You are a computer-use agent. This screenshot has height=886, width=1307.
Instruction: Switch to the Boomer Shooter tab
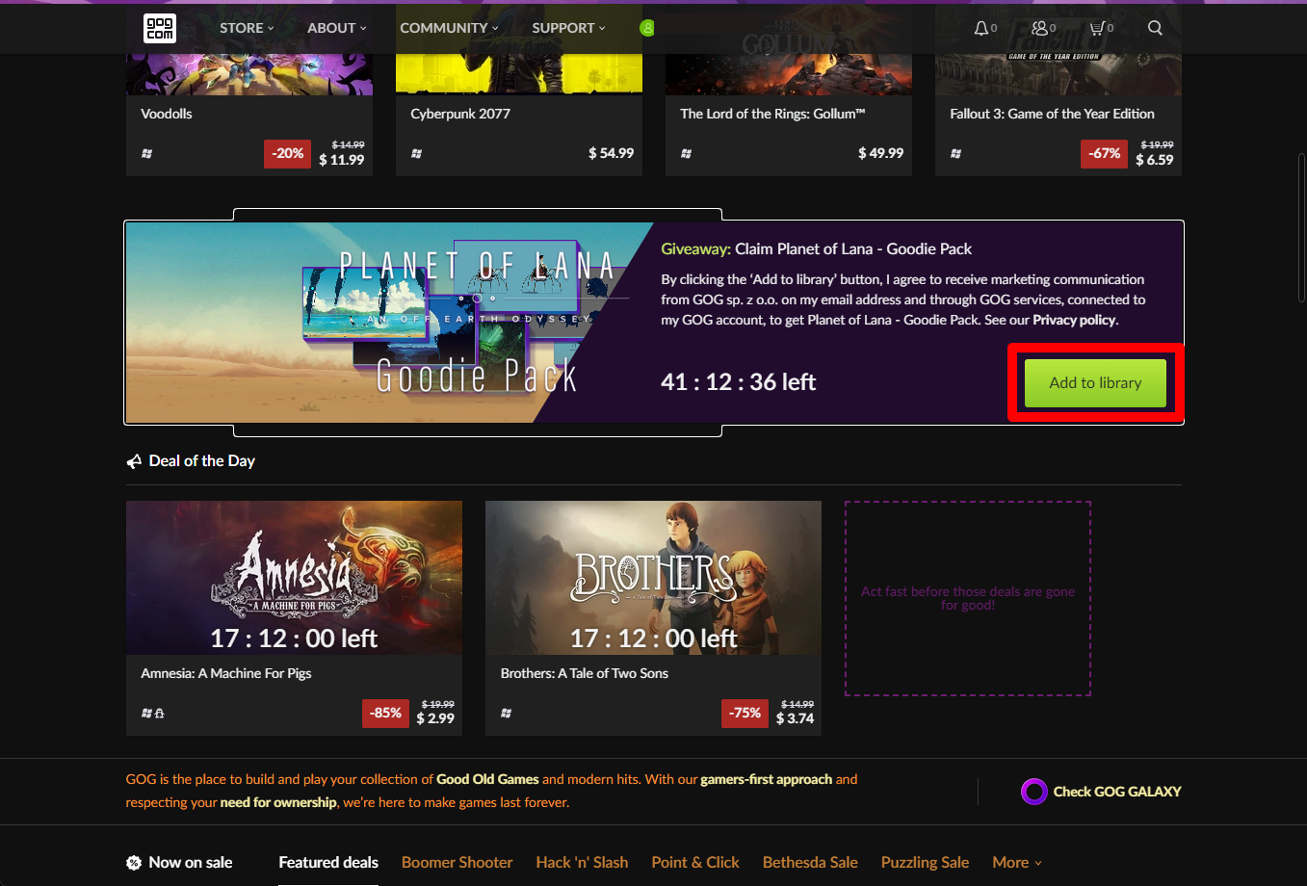coord(457,863)
